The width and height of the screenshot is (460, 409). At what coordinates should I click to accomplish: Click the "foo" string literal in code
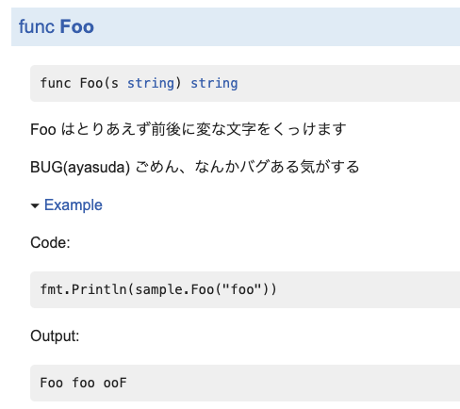(x=242, y=289)
